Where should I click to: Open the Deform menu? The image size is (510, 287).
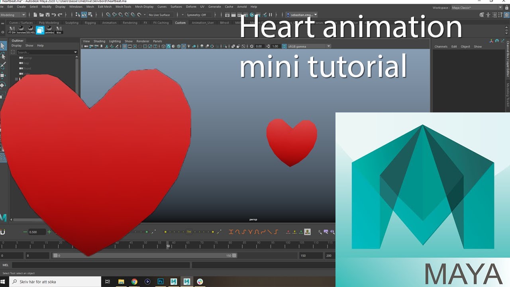point(191,7)
